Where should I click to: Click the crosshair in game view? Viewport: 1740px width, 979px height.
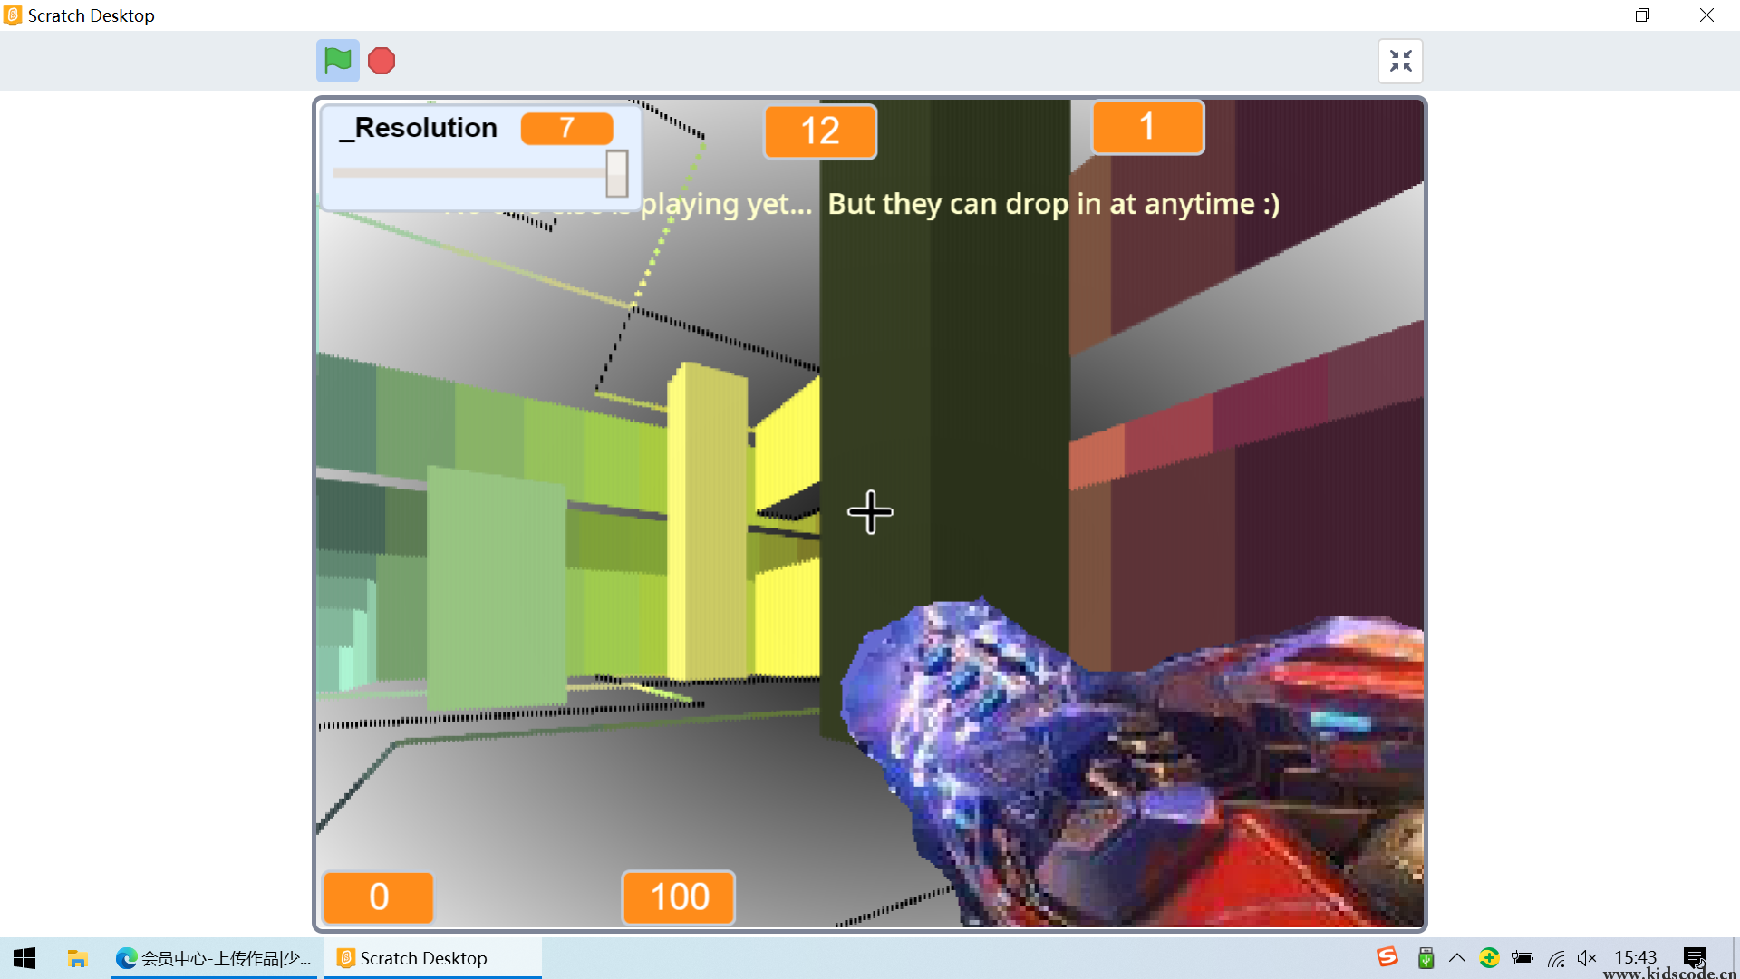click(870, 512)
